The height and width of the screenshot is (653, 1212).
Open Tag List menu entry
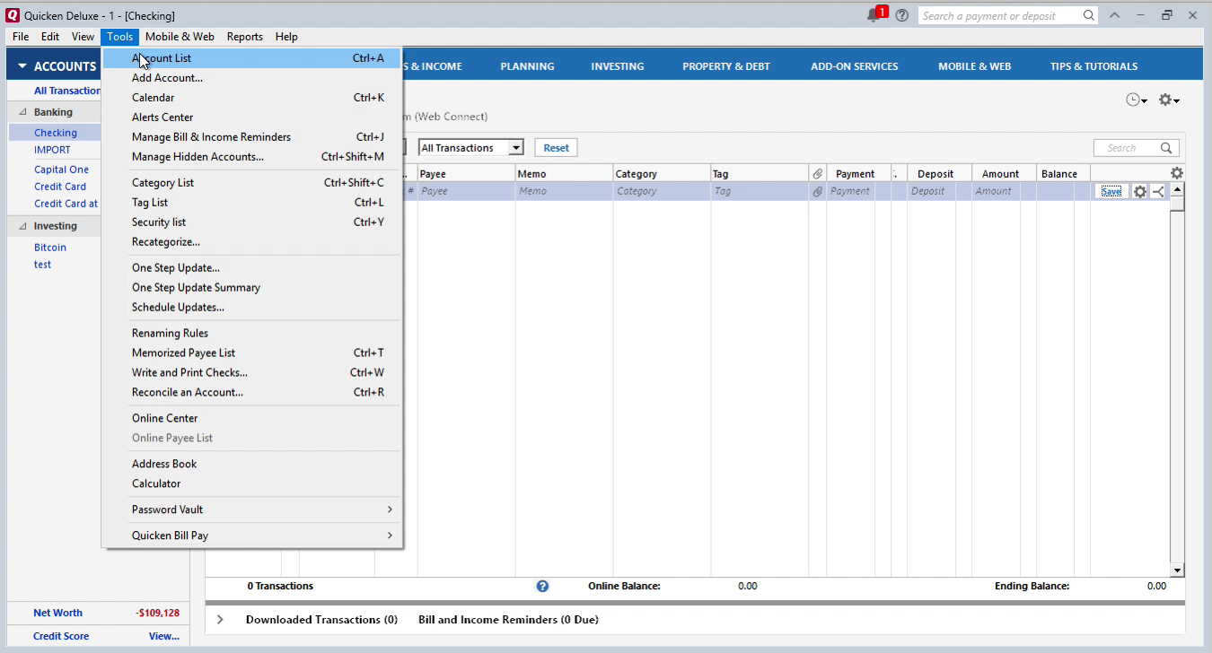tap(251, 203)
